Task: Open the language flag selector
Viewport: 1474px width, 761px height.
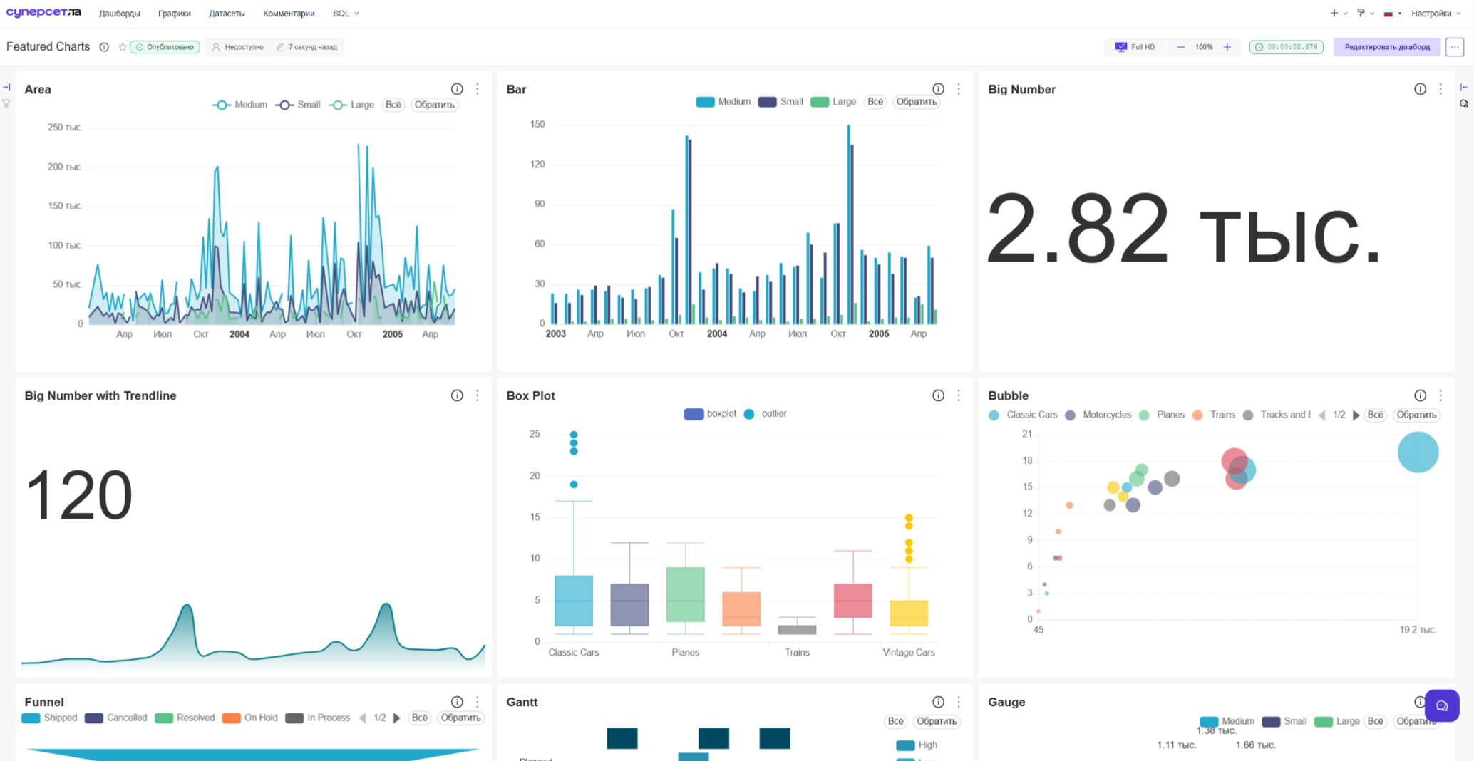Action: click(x=1392, y=14)
